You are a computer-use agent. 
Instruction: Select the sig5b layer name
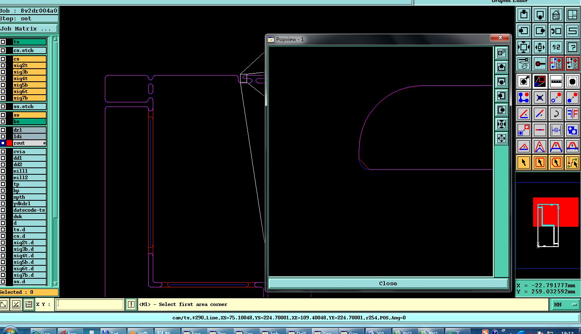point(29,85)
